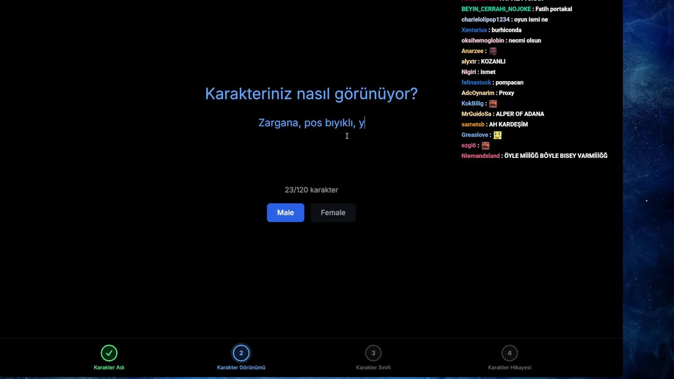Select the Male gender button

tap(285, 213)
